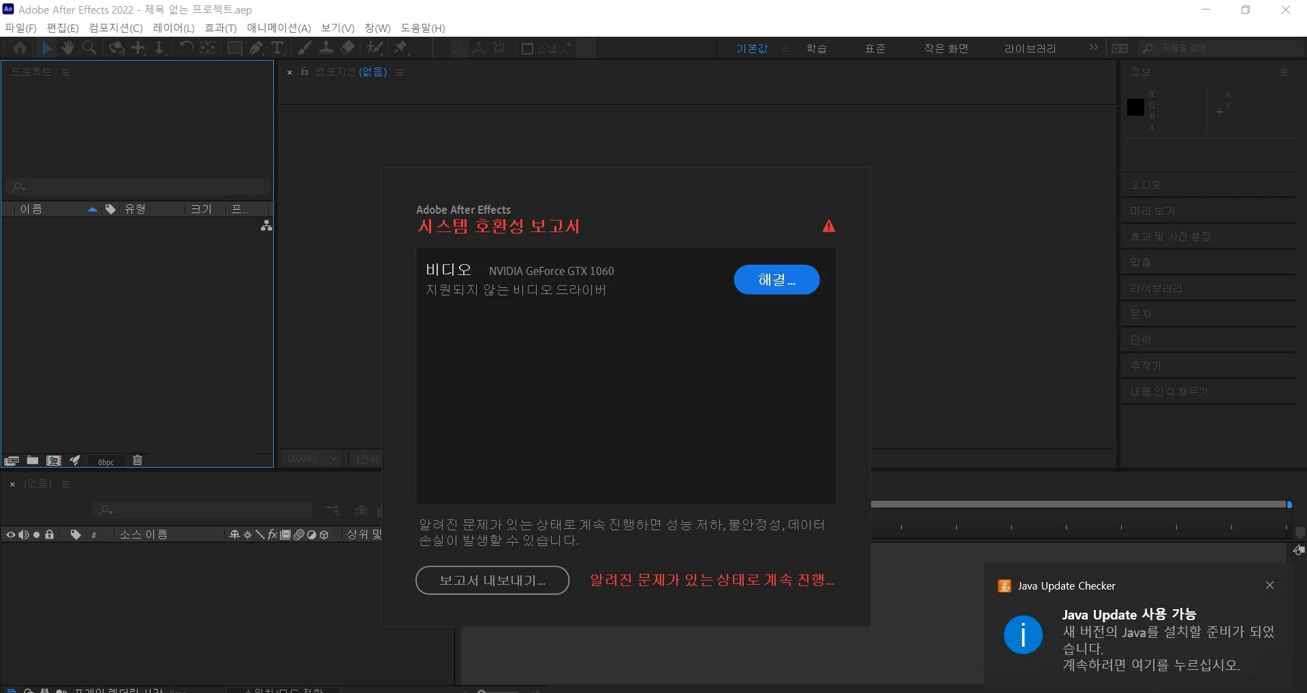Viewport: 1307px width, 693px height.
Task: Select the Rectangle shape tool
Action: (235, 48)
